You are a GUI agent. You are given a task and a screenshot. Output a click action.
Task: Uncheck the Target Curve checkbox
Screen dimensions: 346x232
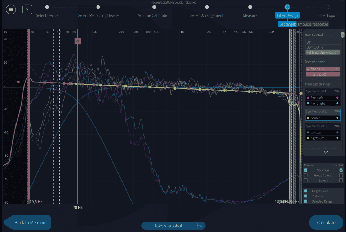pyautogui.click(x=306, y=191)
